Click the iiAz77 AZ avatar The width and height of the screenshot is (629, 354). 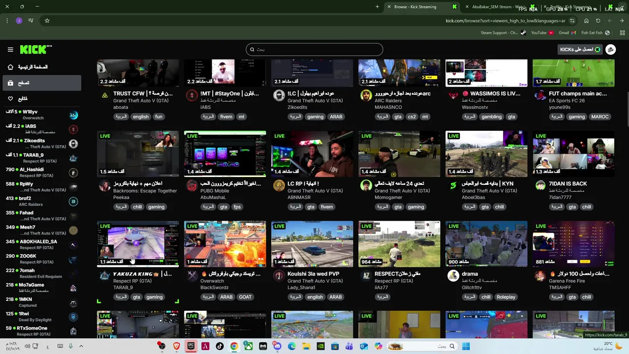366,275
